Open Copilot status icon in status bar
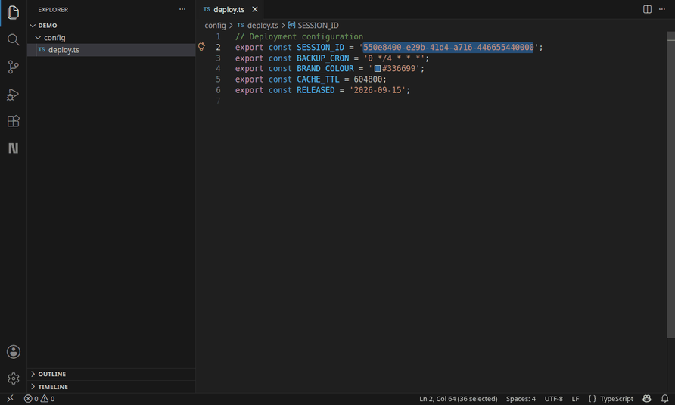The image size is (675, 405). [x=646, y=398]
